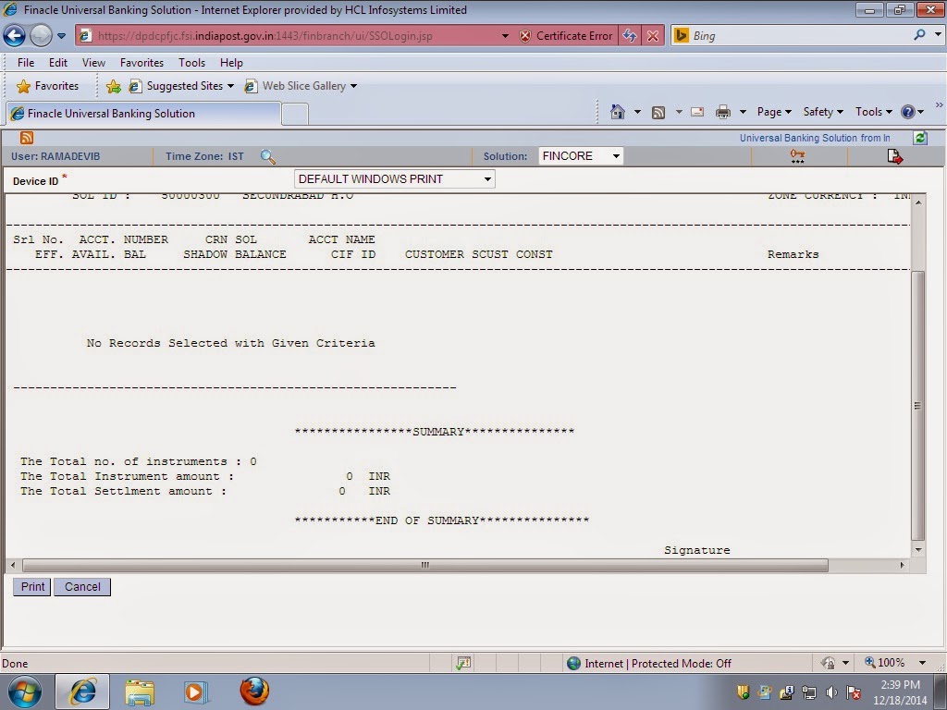
Task: Click the change password key icon
Action: (x=797, y=156)
